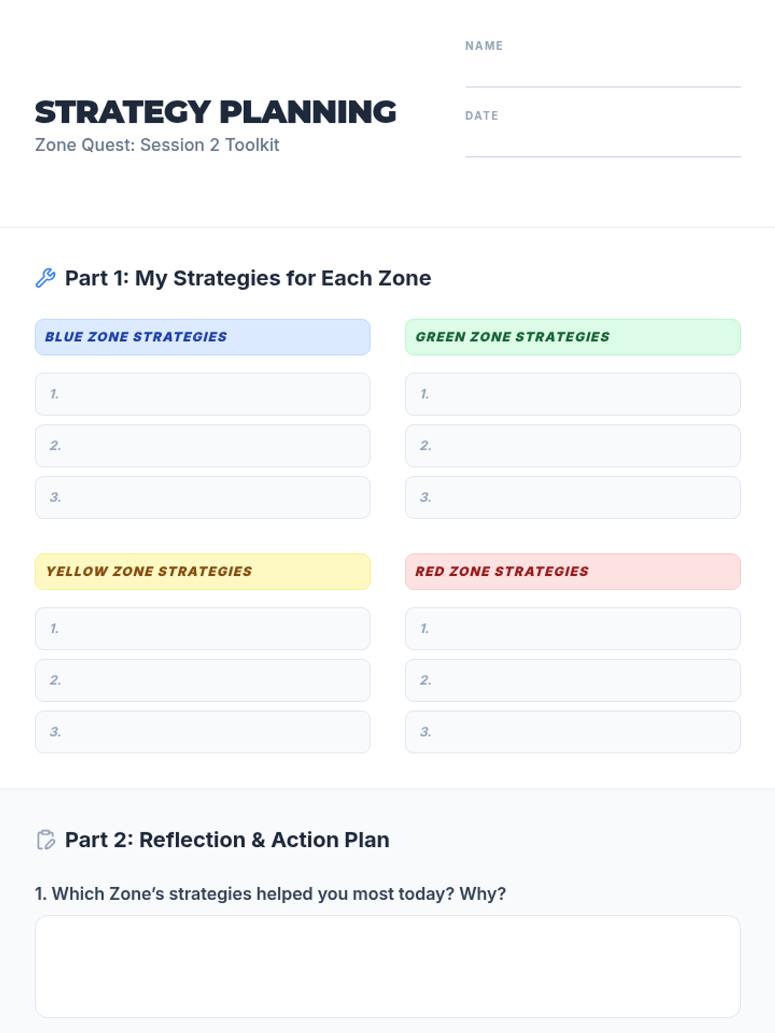Select the Blue Zone Strategies header
775x1033 pixels.
pyautogui.click(x=202, y=337)
